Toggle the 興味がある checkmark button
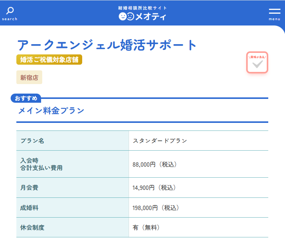Screen dimensions: 285x245 click(x=257, y=62)
